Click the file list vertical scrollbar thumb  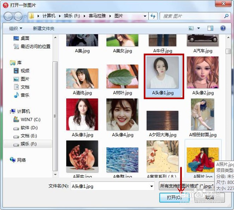pyautogui.click(x=228, y=51)
